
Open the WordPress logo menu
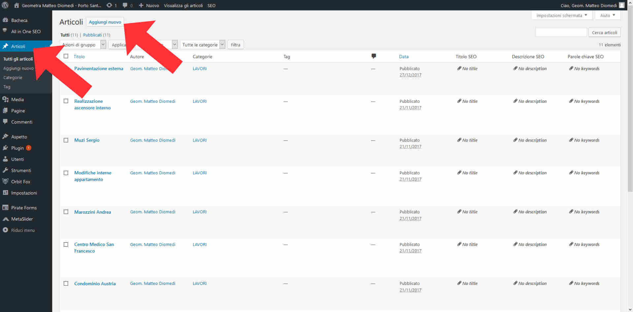(x=5, y=5)
